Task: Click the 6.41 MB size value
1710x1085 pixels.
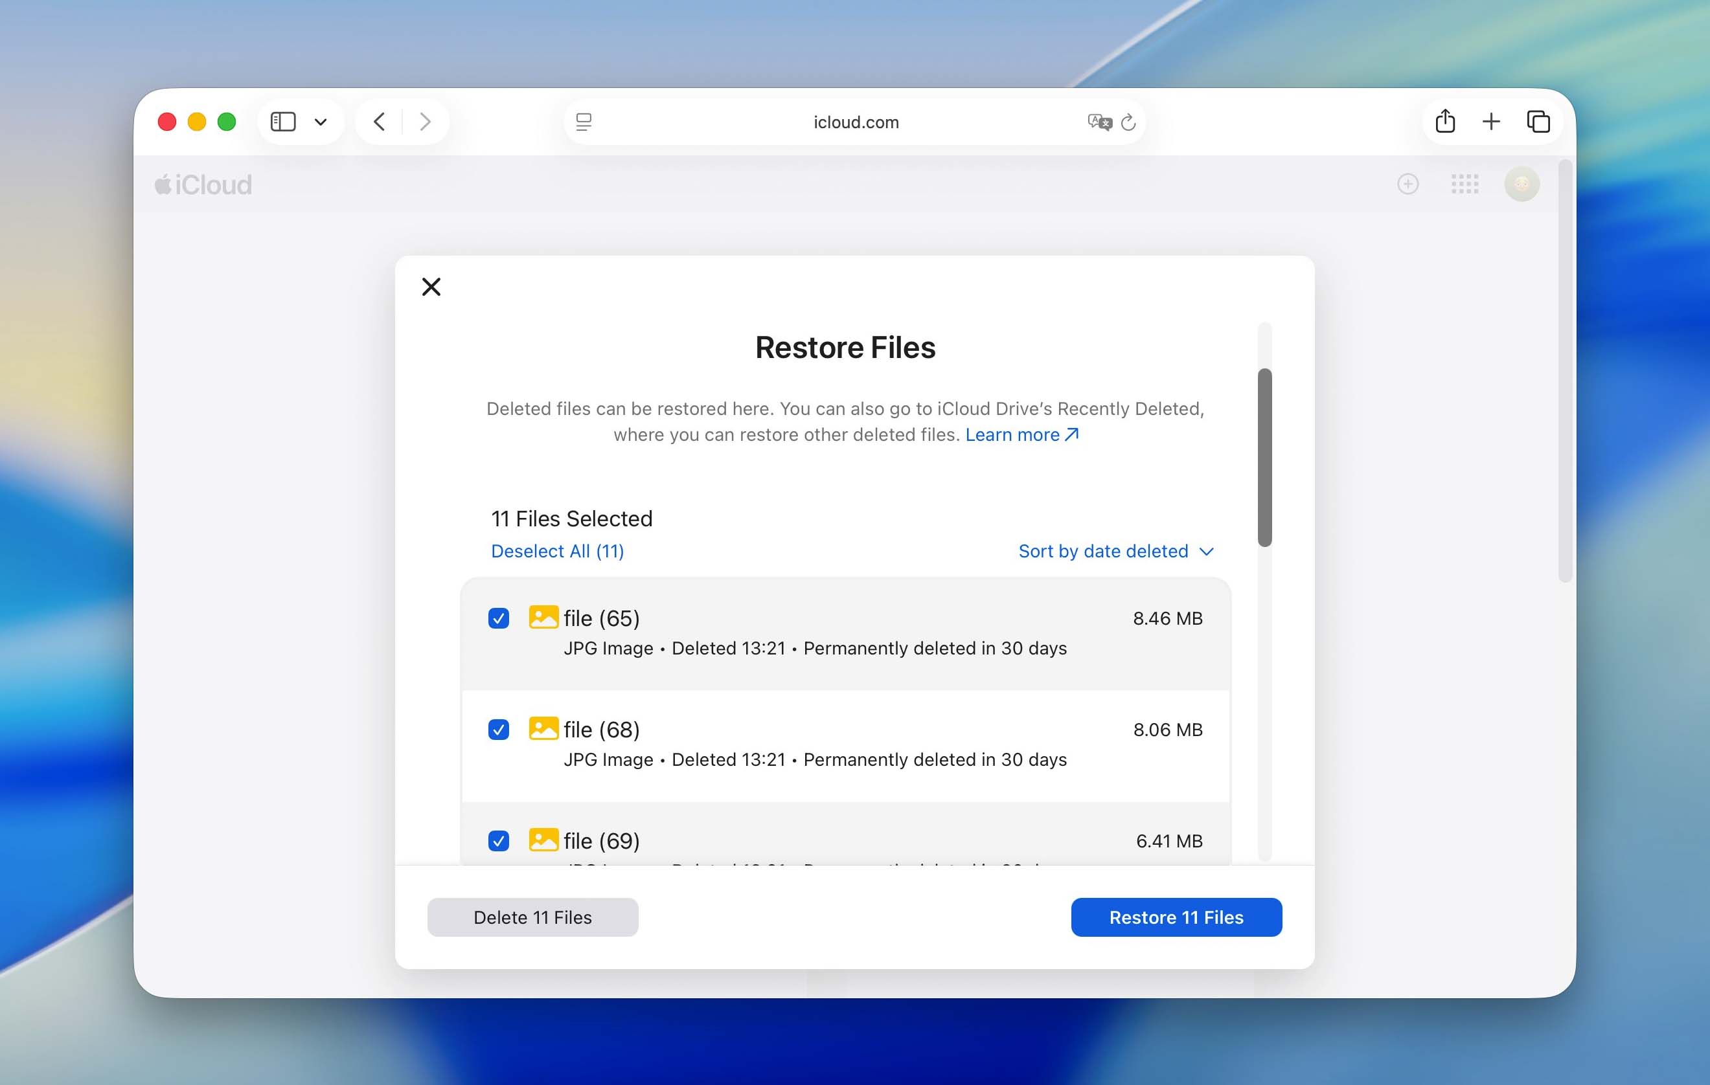Action: (x=1169, y=841)
